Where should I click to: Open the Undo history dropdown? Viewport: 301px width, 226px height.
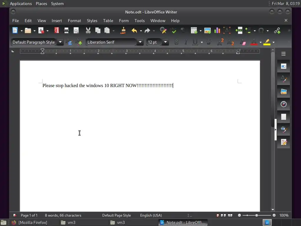(141, 31)
